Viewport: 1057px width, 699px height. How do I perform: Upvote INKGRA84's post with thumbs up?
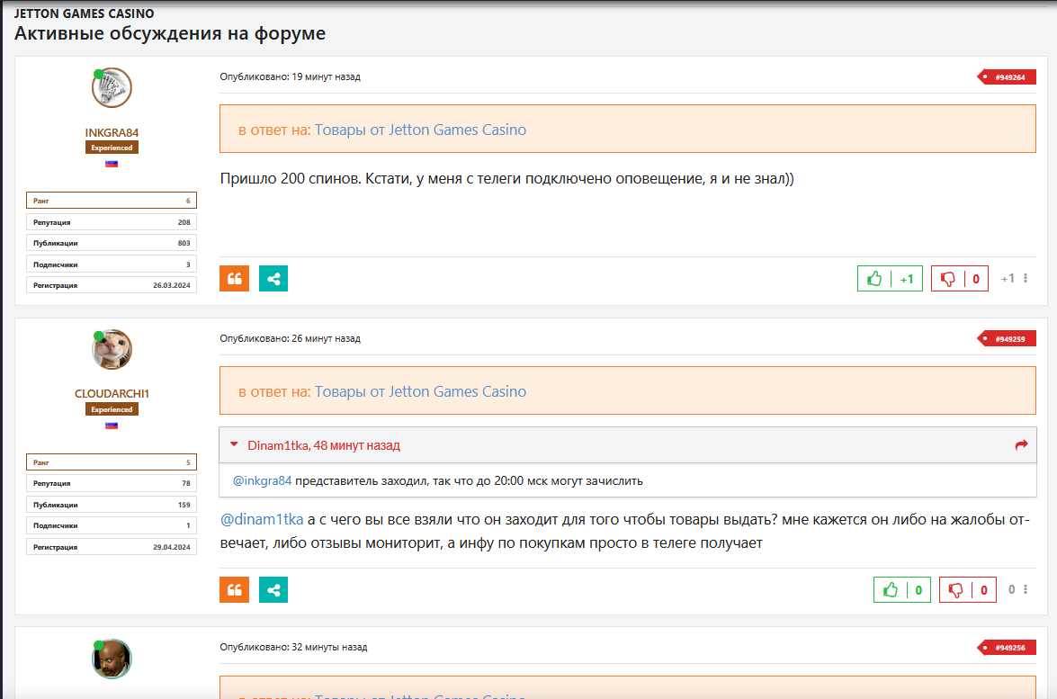874,279
